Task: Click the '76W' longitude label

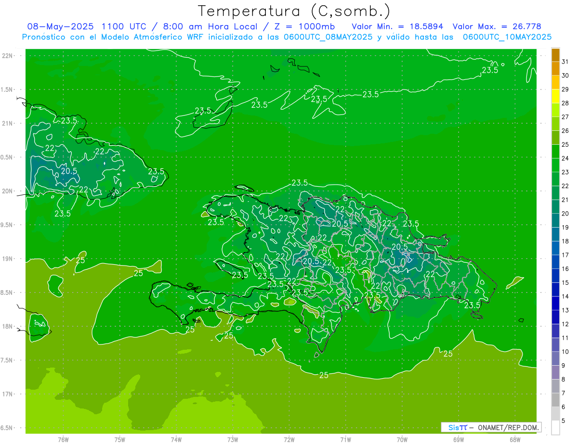Action: [x=63, y=439]
